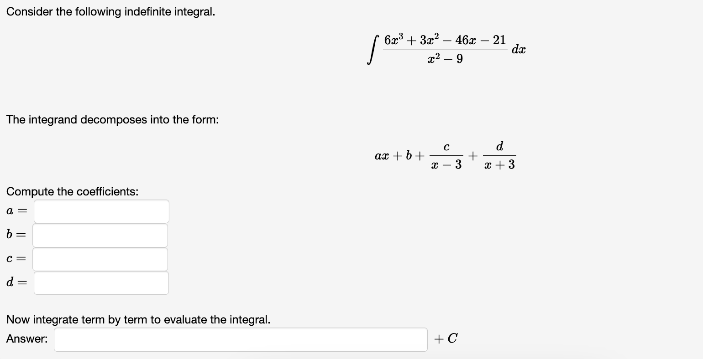703x359 pixels.
Task: Click the input field for coefficient b
Action: 100,235
